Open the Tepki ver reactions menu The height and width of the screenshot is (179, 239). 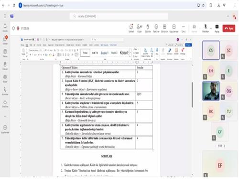(x=156, y=28)
